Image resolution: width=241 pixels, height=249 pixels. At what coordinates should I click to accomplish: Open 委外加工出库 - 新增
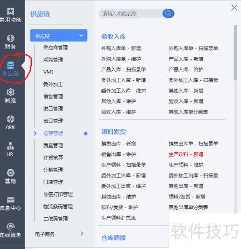point(123,175)
